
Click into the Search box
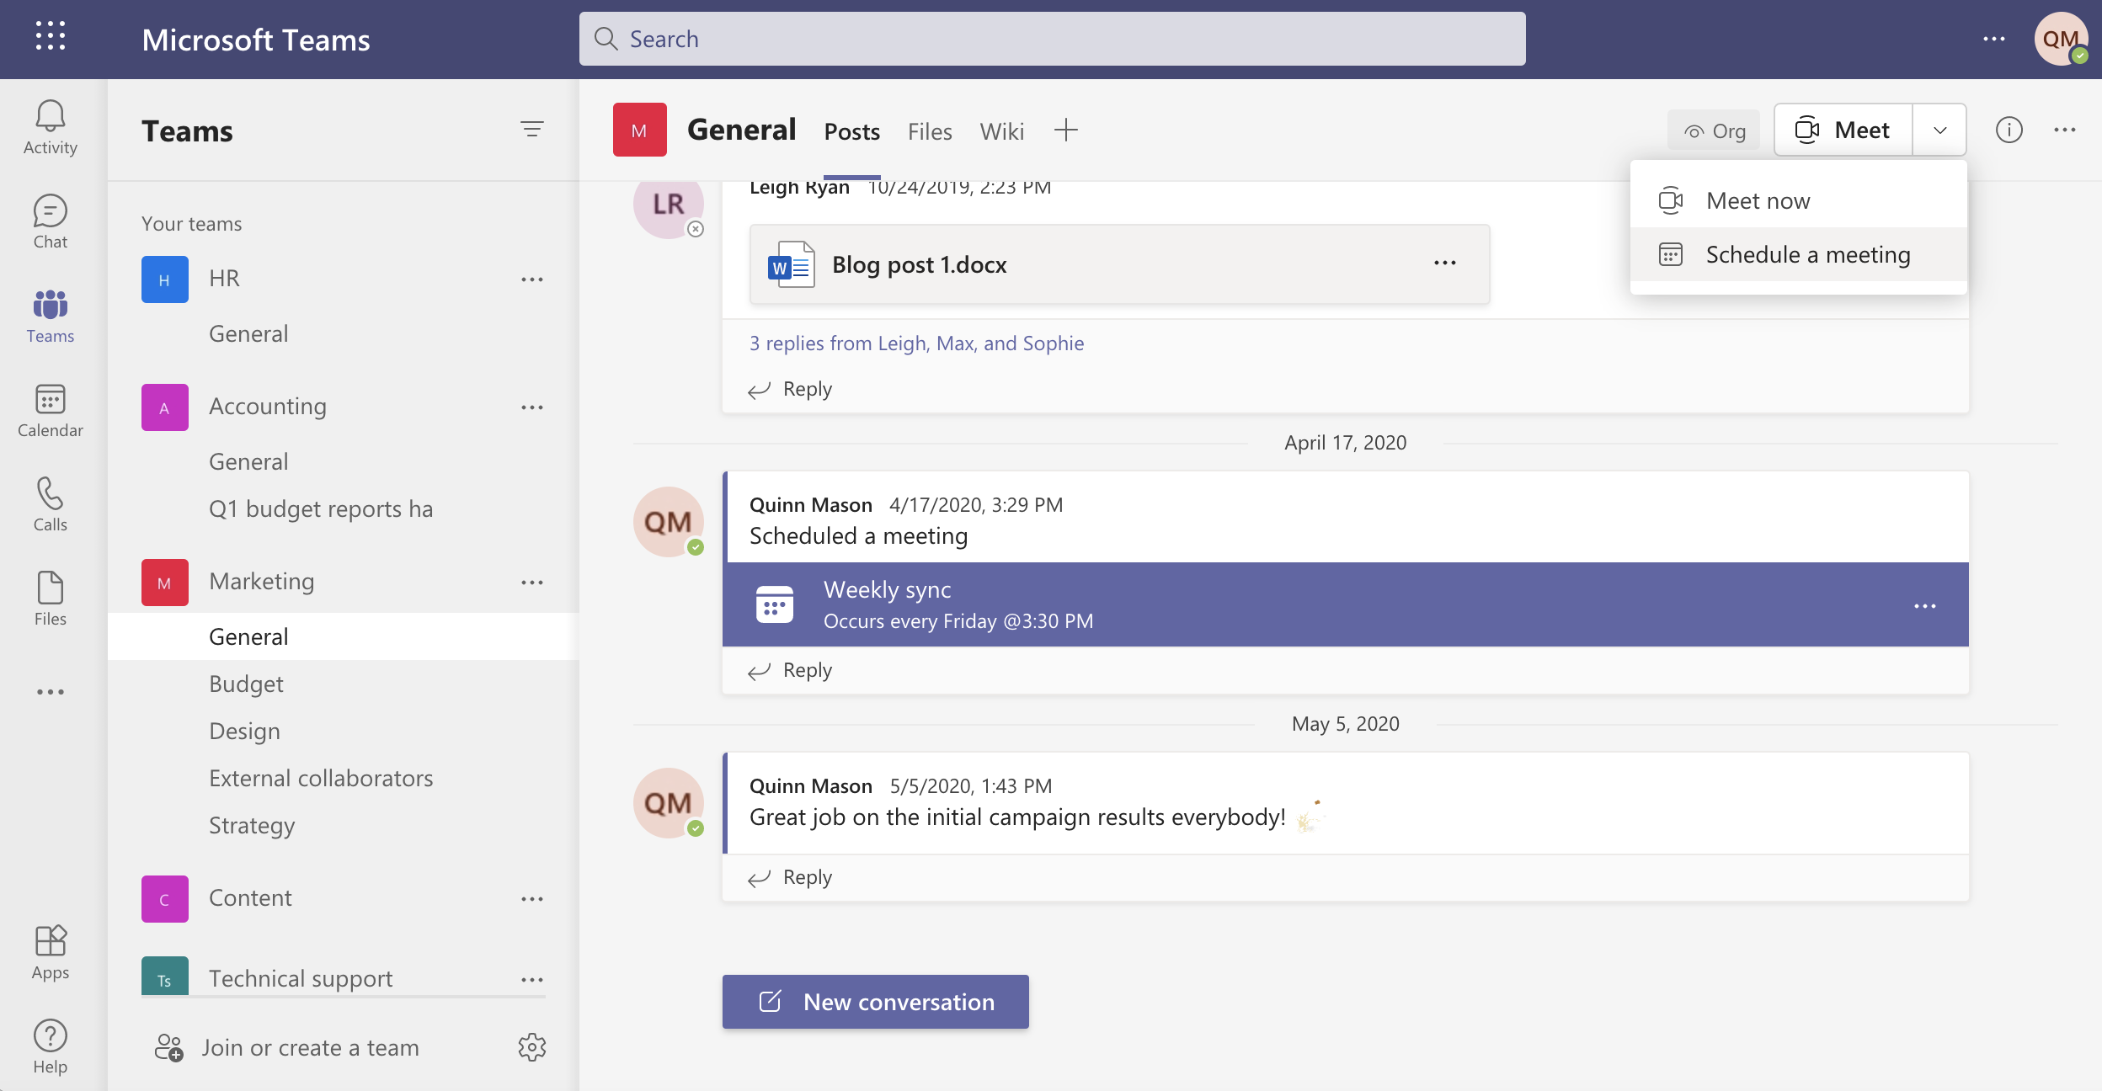click(1051, 39)
